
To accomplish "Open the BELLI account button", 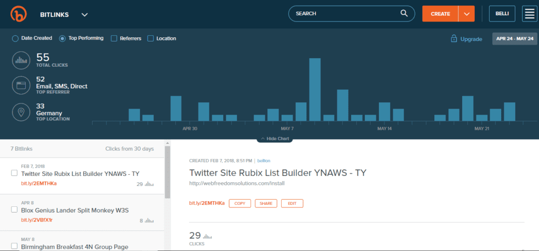I will coord(502,14).
